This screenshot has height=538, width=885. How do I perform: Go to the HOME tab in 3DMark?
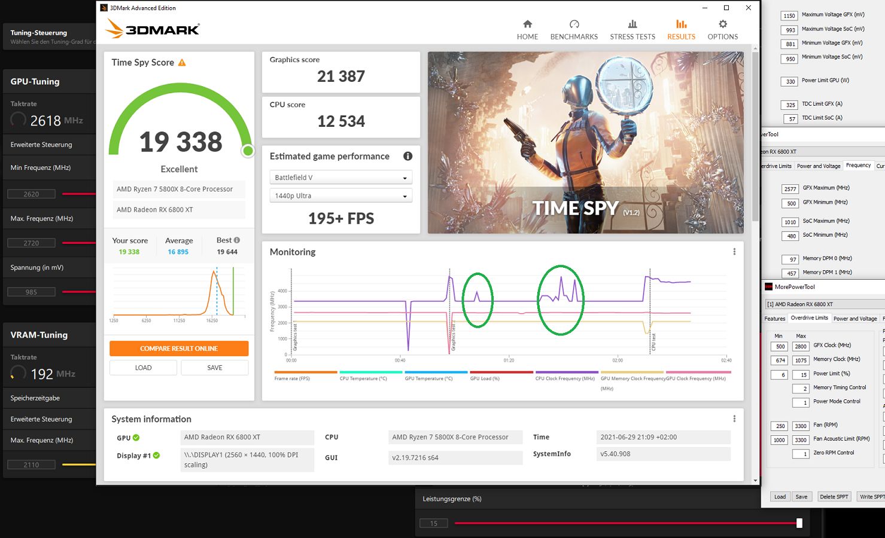click(x=527, y=30)
